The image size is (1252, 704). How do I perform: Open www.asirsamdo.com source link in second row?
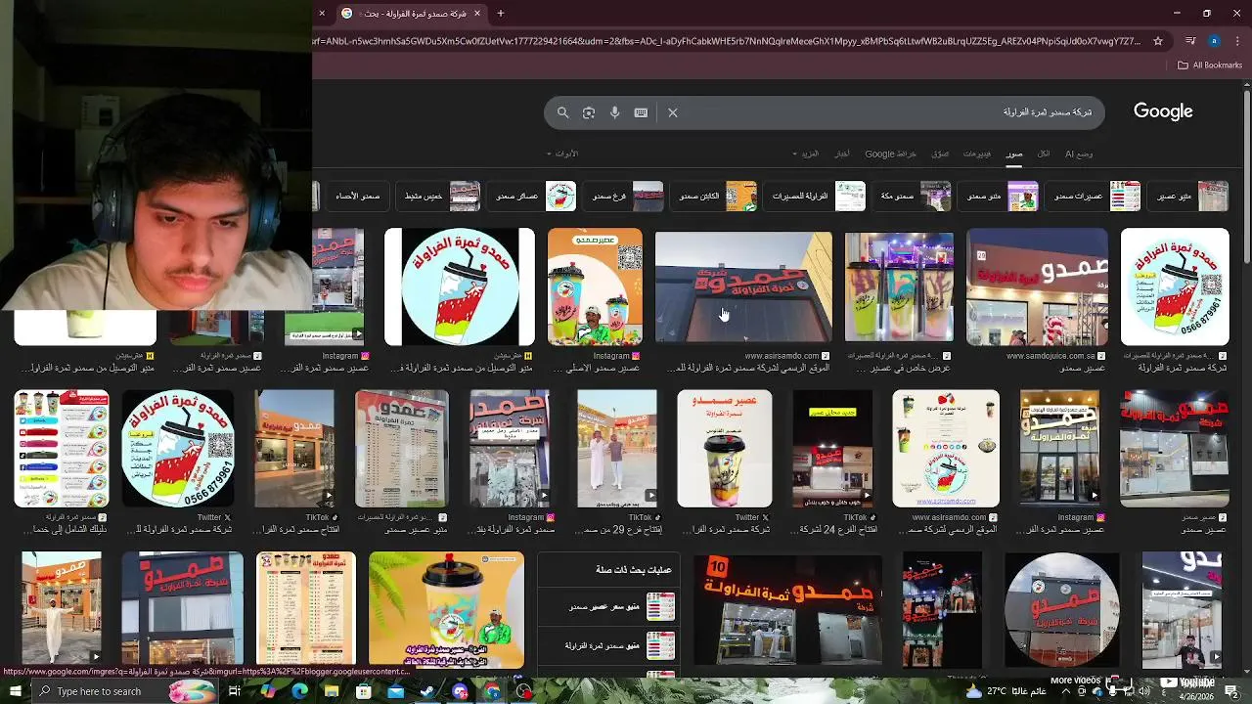pos(954,517)
